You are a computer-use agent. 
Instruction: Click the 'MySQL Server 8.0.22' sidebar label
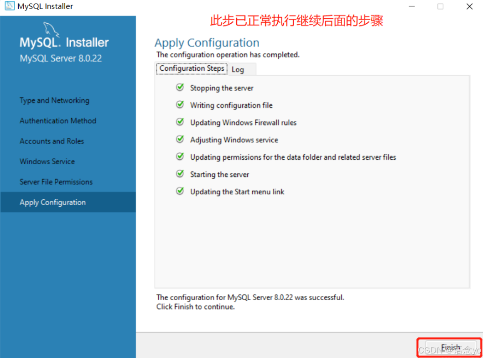pos(61,58)
